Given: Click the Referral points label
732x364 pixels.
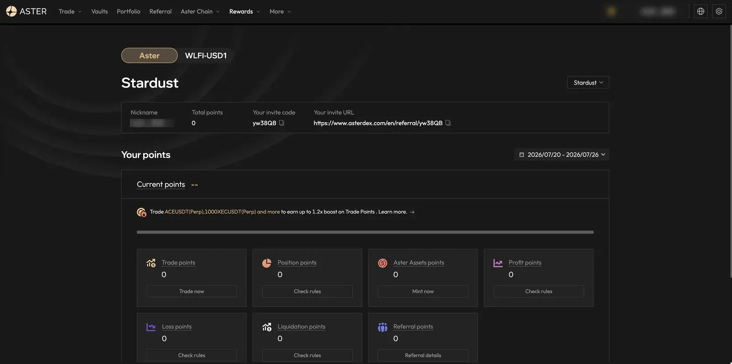Looking at the screenshot, I should 413,327.
